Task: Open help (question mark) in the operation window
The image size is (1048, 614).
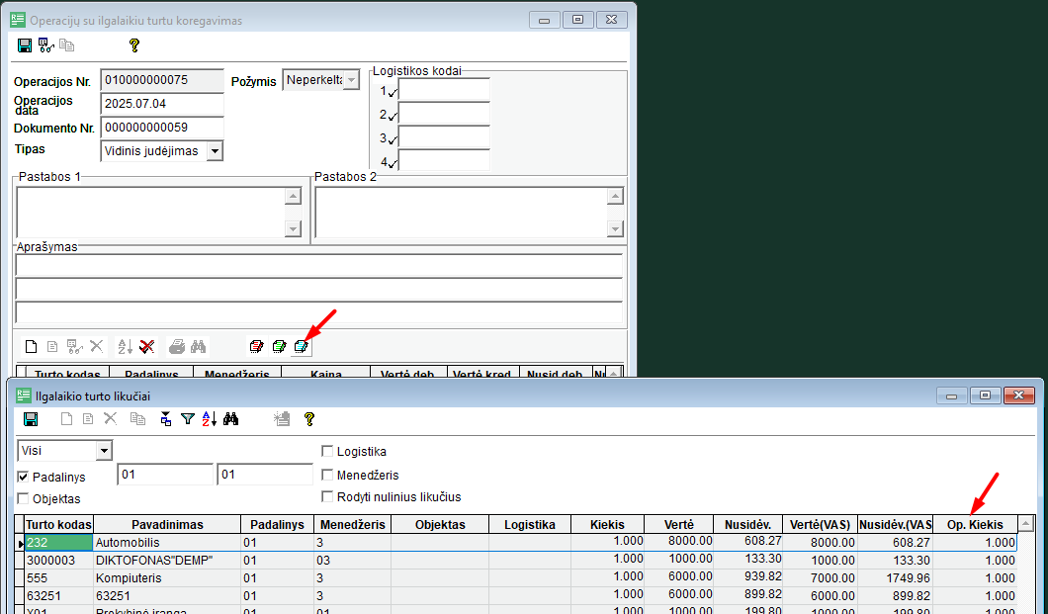Action: pos(134,45)
